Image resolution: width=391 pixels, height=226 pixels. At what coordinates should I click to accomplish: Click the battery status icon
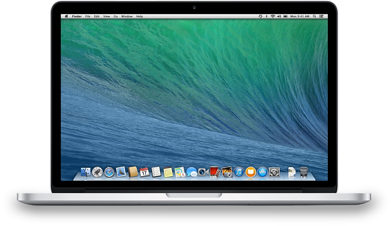[285, 16]
